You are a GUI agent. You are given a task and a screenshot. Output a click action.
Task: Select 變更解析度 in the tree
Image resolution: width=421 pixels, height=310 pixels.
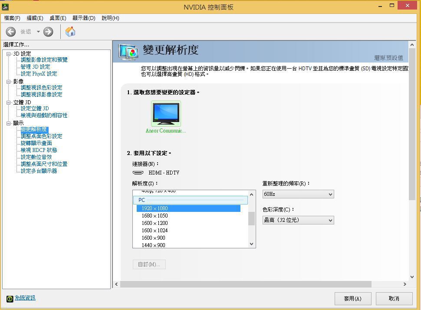[x=34, y=129]
